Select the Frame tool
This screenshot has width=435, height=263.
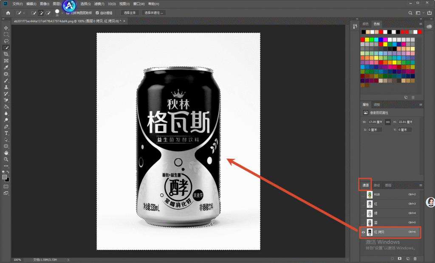click(x=6, y=61)
